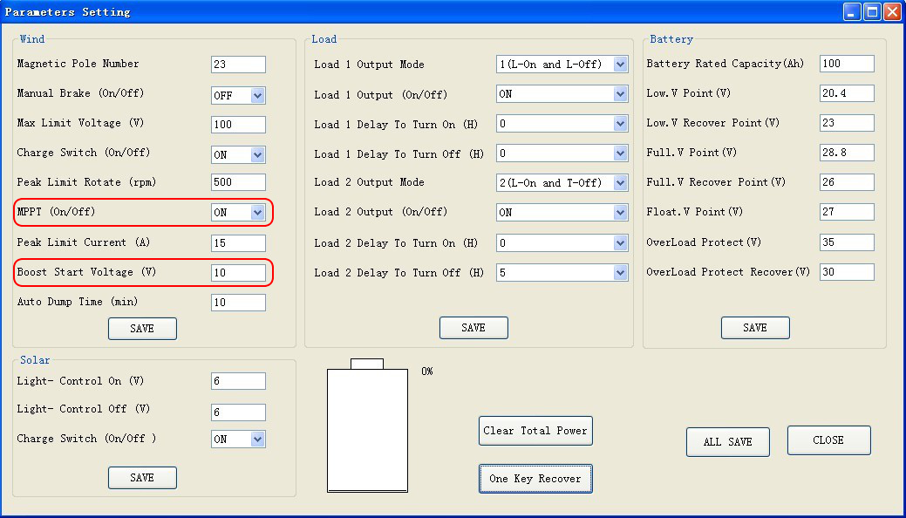Select the Peak Limit Rotate rpm field
This screenshot has height=518, width=906.
(x=238, y=182)
